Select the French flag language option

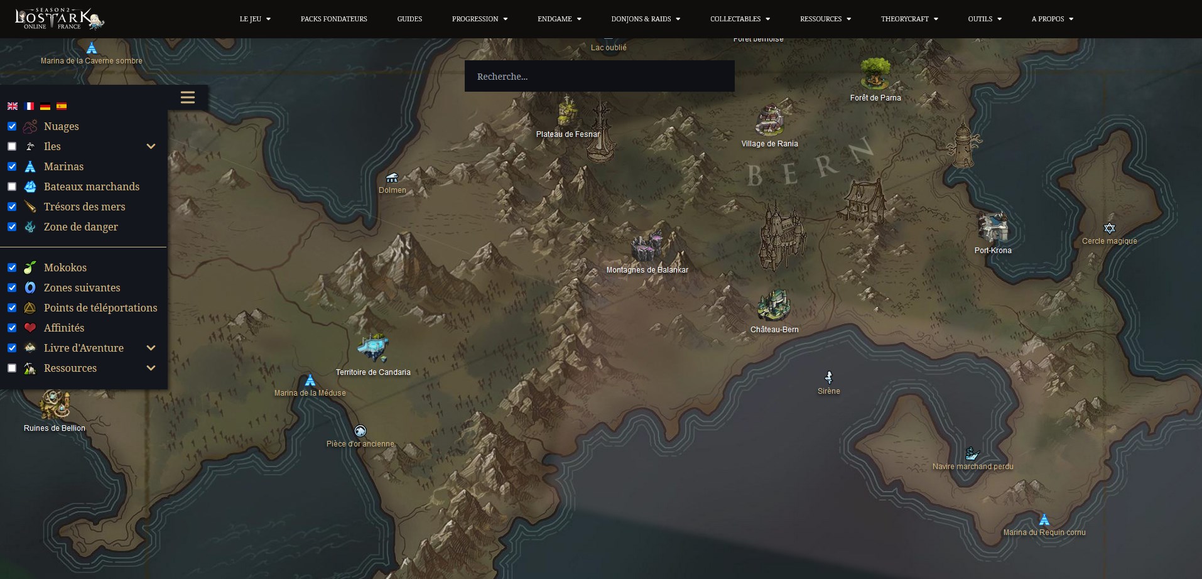click(x=28, y=106)
